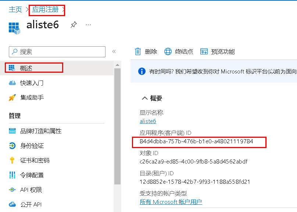Click the pin icon next to aliste6

[74, 25]
